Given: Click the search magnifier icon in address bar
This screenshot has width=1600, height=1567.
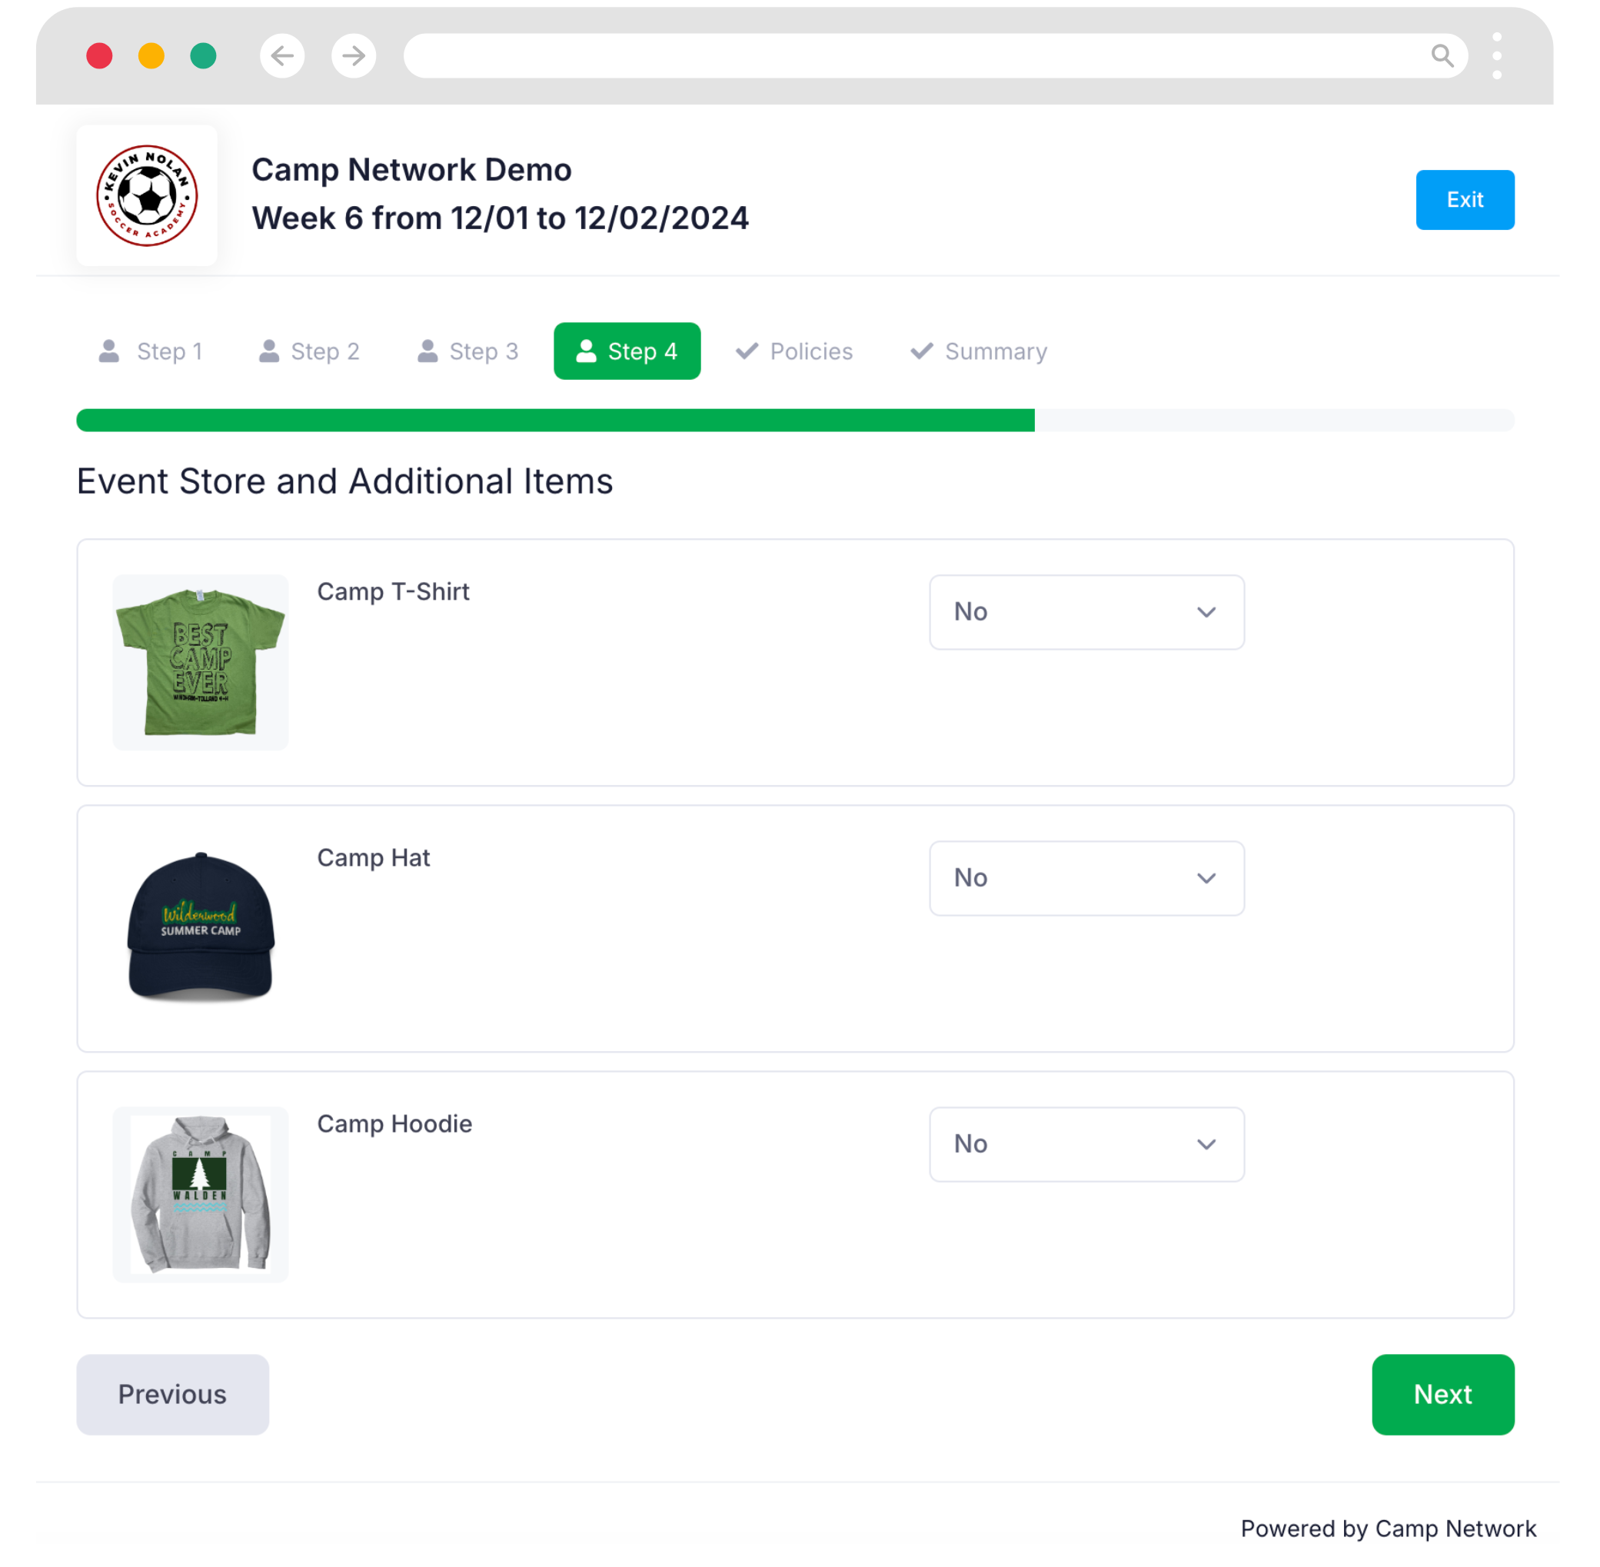Looking at the screenshot, I should click(1442, 56).
